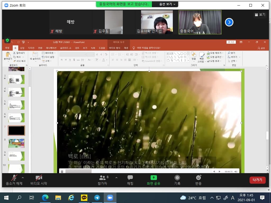Select slide 8 thumbnail

[16, 143]
